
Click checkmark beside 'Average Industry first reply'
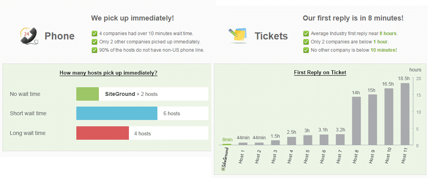[x=306, y=34]
